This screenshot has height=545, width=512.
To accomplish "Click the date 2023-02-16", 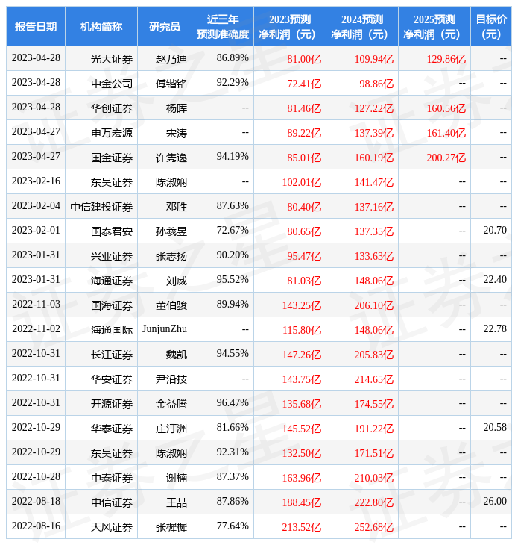I will click(x=36, y=181).
